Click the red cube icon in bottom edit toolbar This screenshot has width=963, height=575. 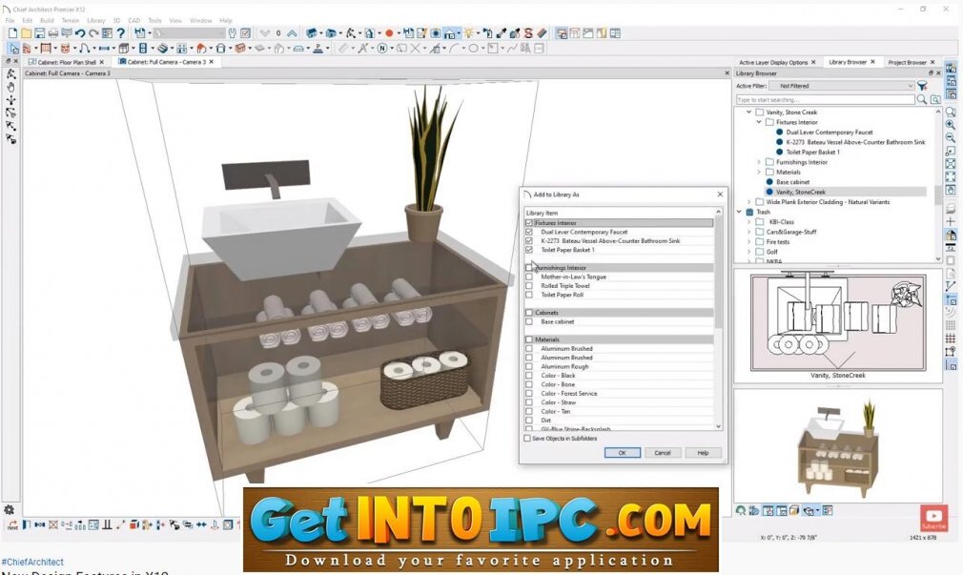click(x=133, y=524)
